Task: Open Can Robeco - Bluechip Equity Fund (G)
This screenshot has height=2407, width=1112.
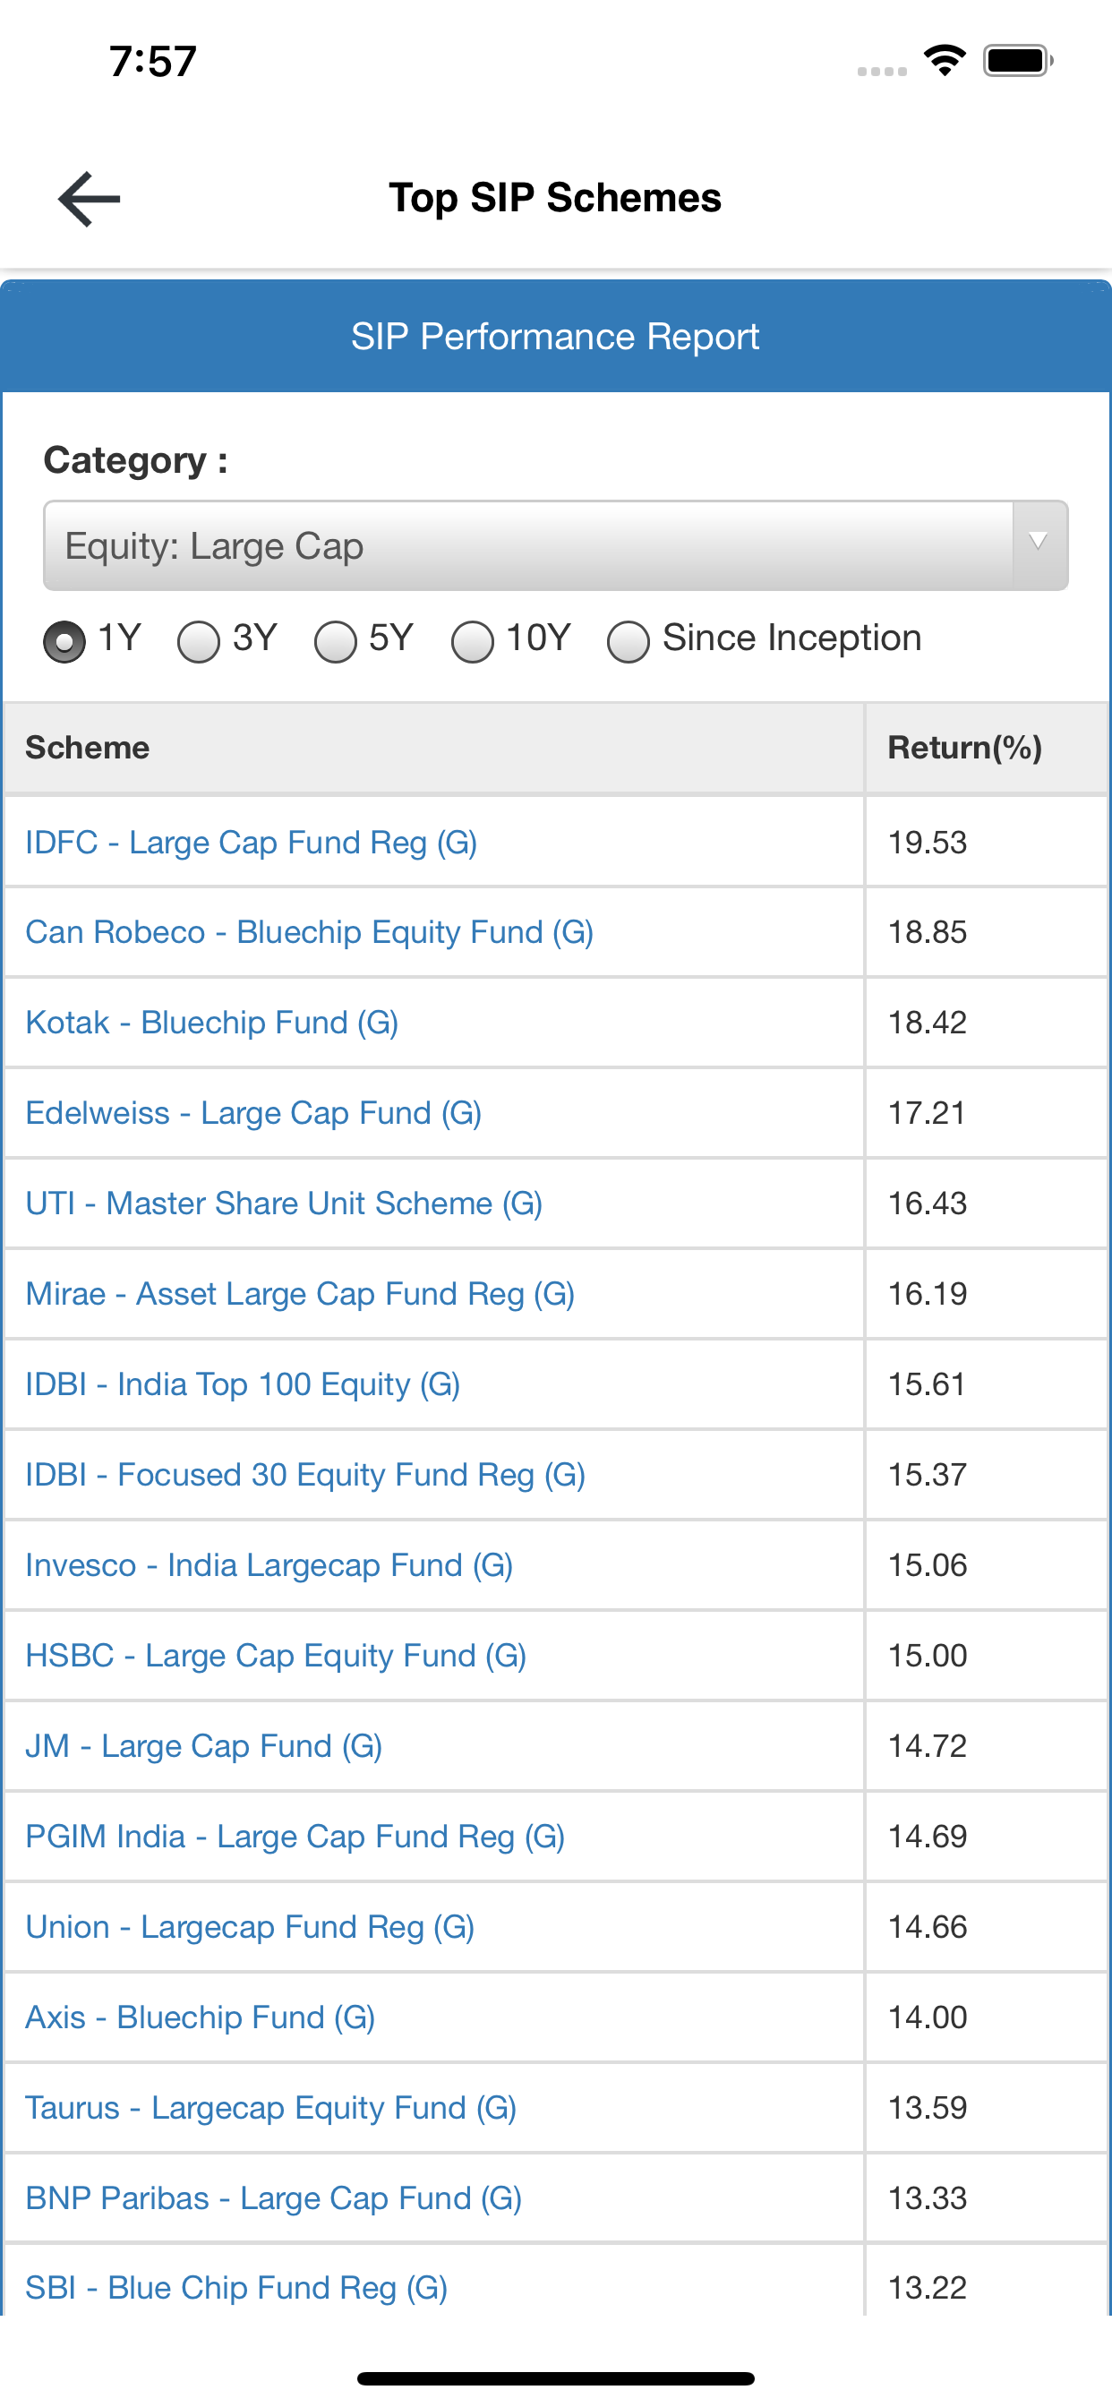Action: pos(309,932)
